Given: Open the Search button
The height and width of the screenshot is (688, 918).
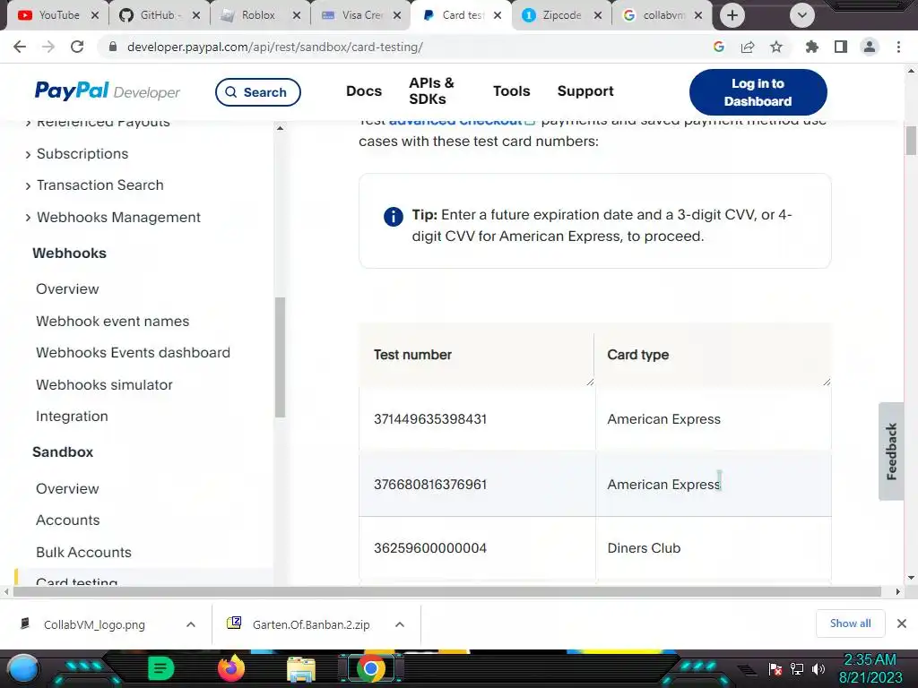Looking at the screenshot, I should pos(257,92).
